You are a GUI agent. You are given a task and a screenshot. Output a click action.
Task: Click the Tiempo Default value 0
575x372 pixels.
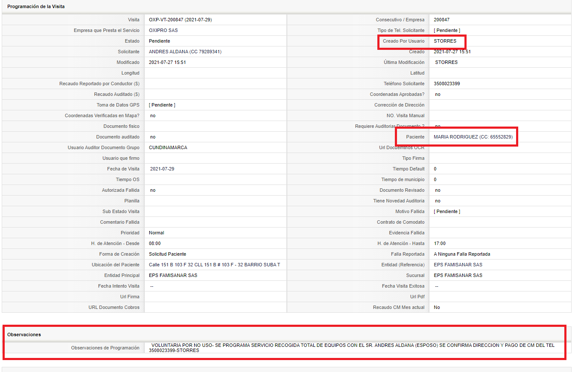pyautogui.click(x=435, y=169)
